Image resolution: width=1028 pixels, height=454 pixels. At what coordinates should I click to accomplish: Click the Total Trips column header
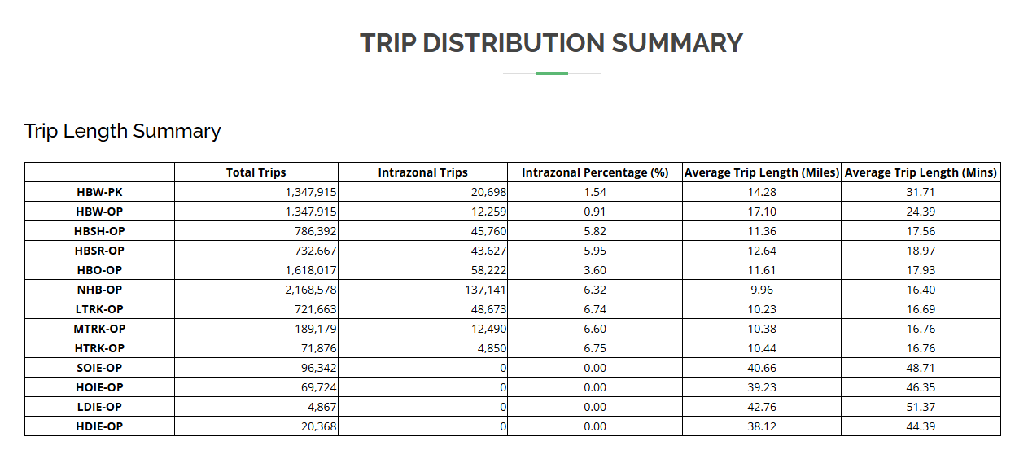coord(256,172)
